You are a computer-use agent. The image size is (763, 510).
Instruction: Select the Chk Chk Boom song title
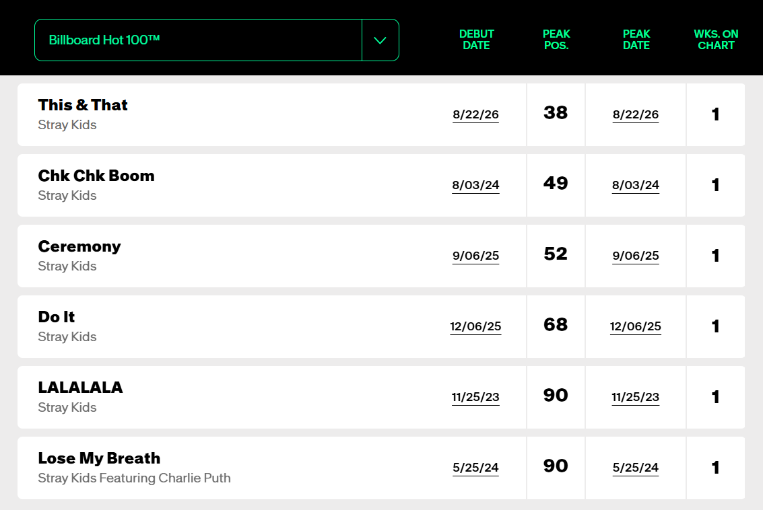[x=96, y=176]
